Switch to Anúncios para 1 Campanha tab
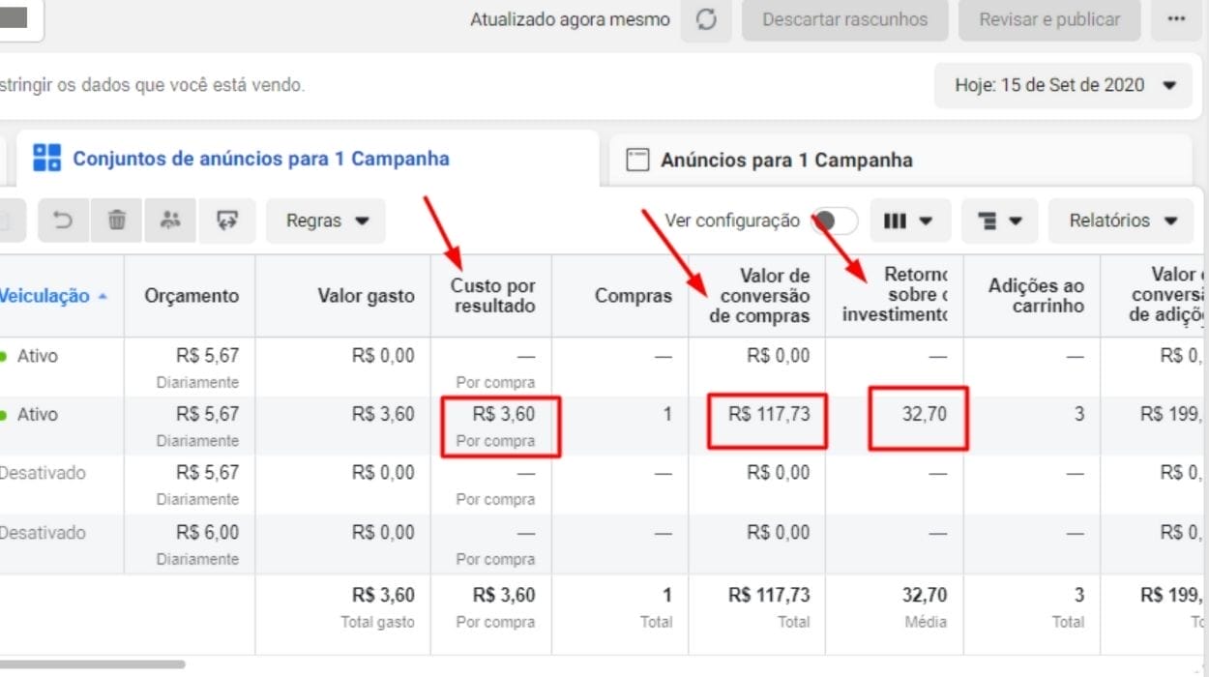1209x677 pixels. tap(785, 161)
